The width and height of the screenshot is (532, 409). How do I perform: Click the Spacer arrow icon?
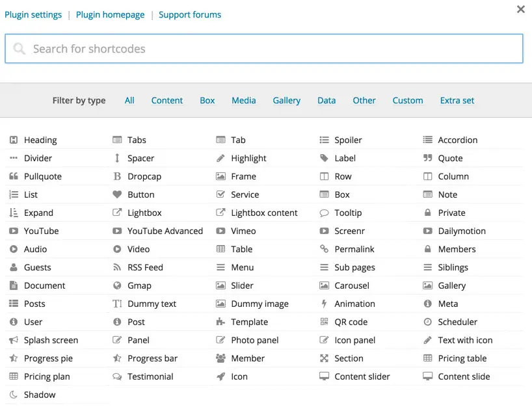pyautogui.click(x=117, y=158)
